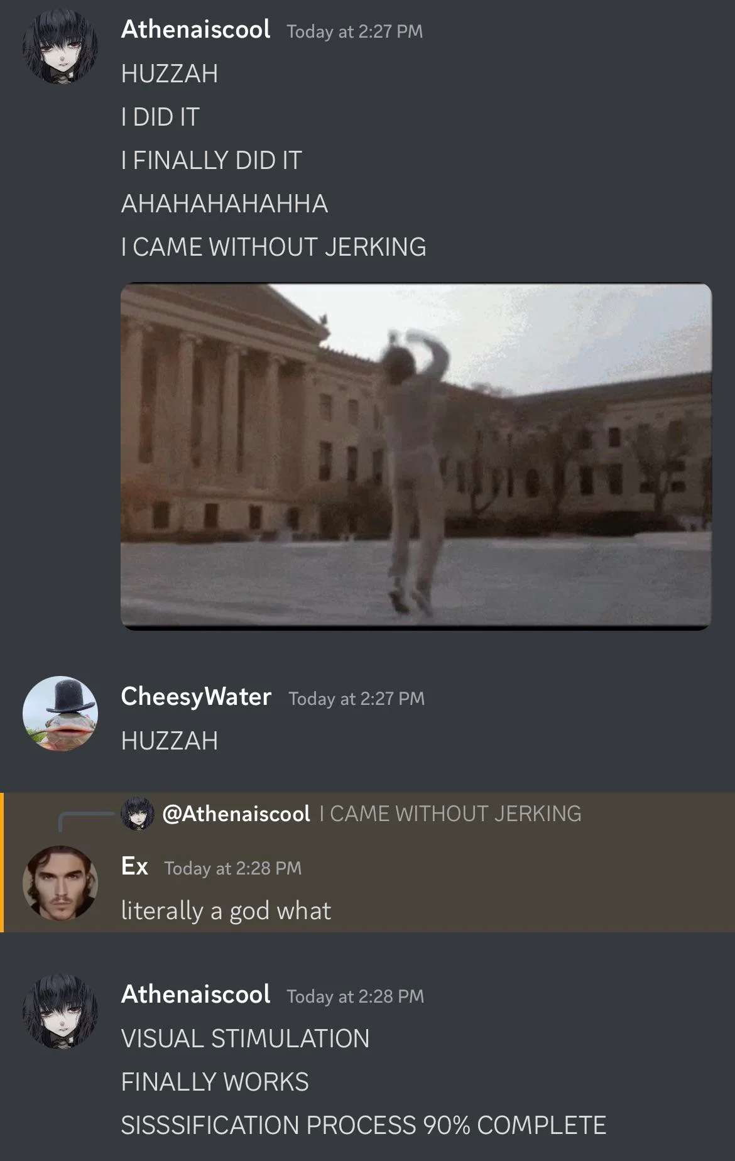
Task: Click the @Athenaiscool mention in the reply
Action: tap(236, 814)
